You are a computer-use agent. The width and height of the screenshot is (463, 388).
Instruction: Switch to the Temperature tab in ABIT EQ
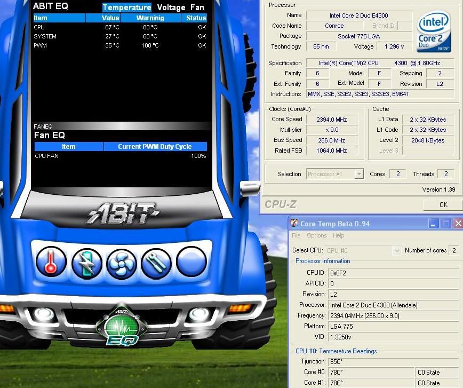127,7
